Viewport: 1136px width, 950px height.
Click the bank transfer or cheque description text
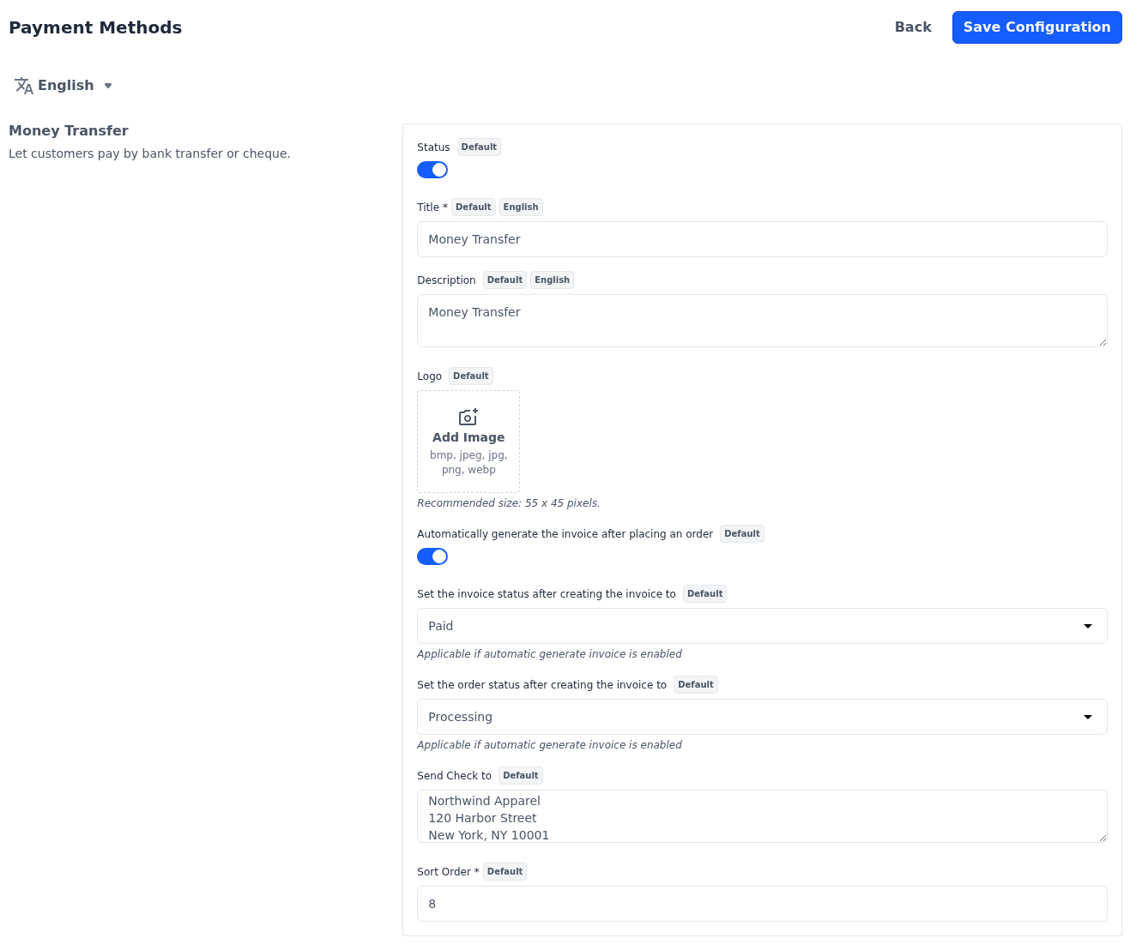pyautogui.click(x=149, y=154)
